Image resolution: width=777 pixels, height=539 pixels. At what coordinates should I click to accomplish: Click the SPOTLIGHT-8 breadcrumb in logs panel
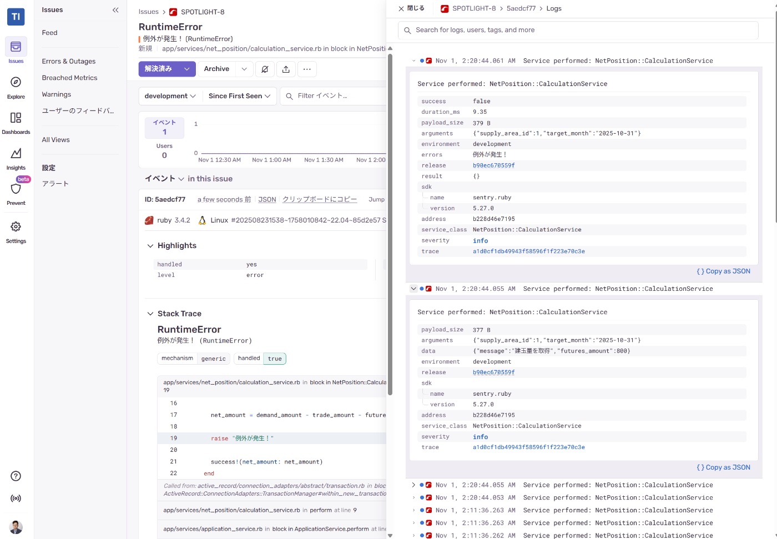(x=474, y=8)
